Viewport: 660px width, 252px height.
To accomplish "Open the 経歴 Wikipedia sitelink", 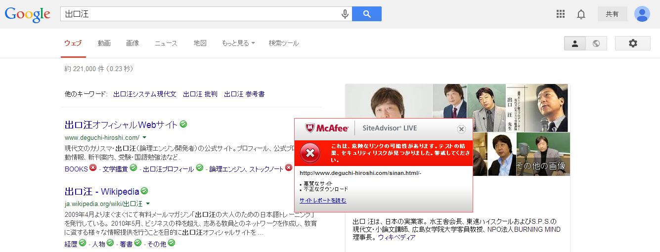I will 71,244.
